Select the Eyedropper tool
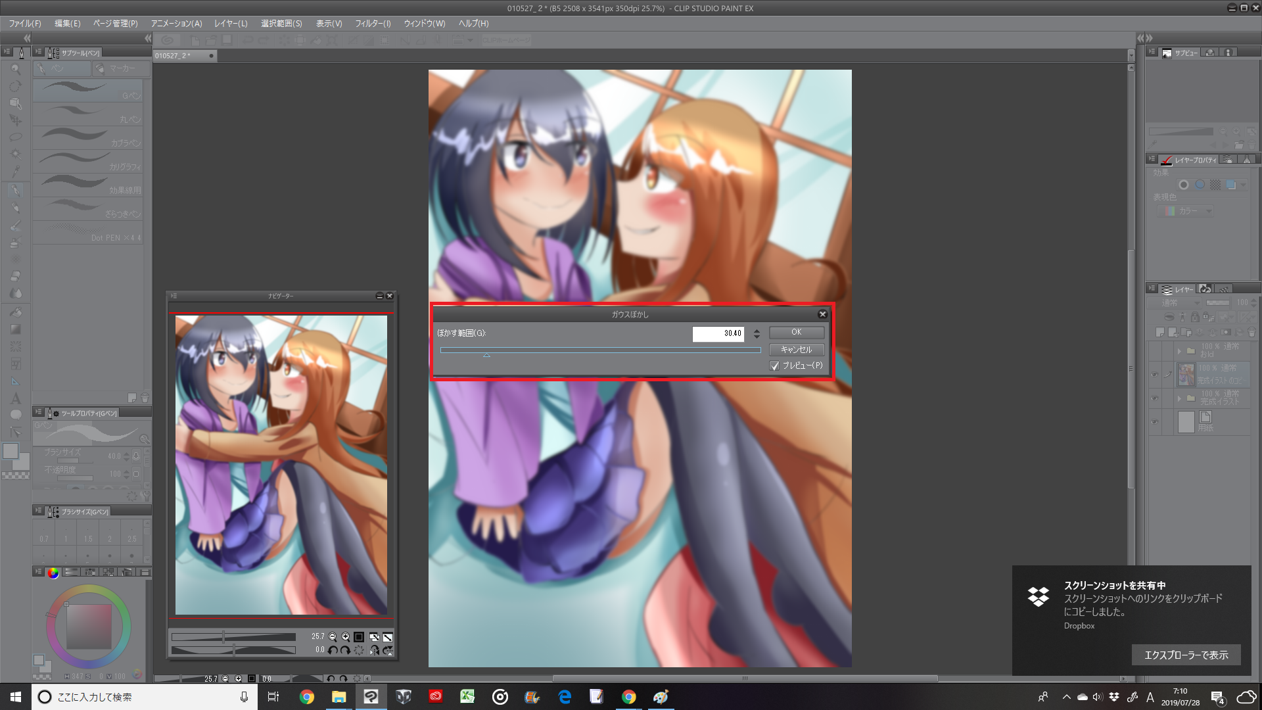This screenshot has height=710, width=1262. pyautogui.click(x=16, y=172)
